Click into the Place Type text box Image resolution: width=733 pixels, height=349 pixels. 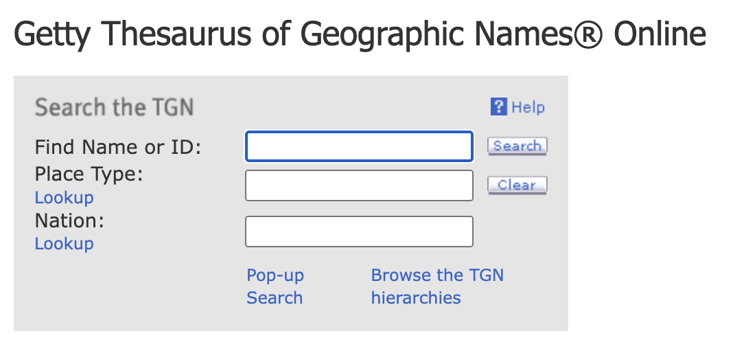click(x=359, y=185)
